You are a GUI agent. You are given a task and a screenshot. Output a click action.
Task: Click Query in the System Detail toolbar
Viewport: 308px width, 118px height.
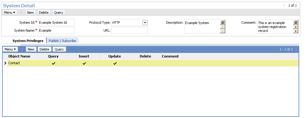pos(58,12)
